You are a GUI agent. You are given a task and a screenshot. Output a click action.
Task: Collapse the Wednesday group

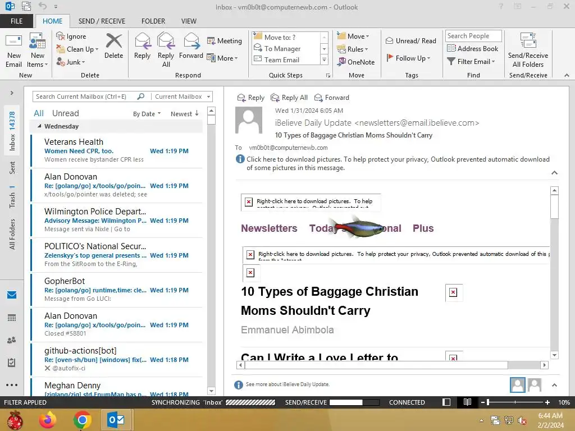39,126
